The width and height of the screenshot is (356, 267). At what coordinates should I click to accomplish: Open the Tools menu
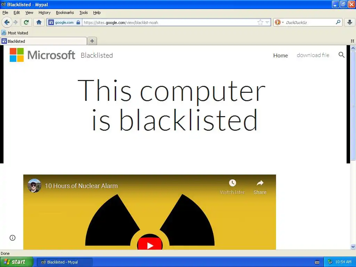(x=83, y=13)
